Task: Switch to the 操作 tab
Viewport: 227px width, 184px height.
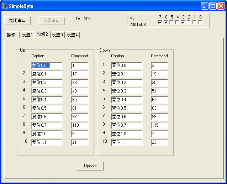Action: (12, 35)
